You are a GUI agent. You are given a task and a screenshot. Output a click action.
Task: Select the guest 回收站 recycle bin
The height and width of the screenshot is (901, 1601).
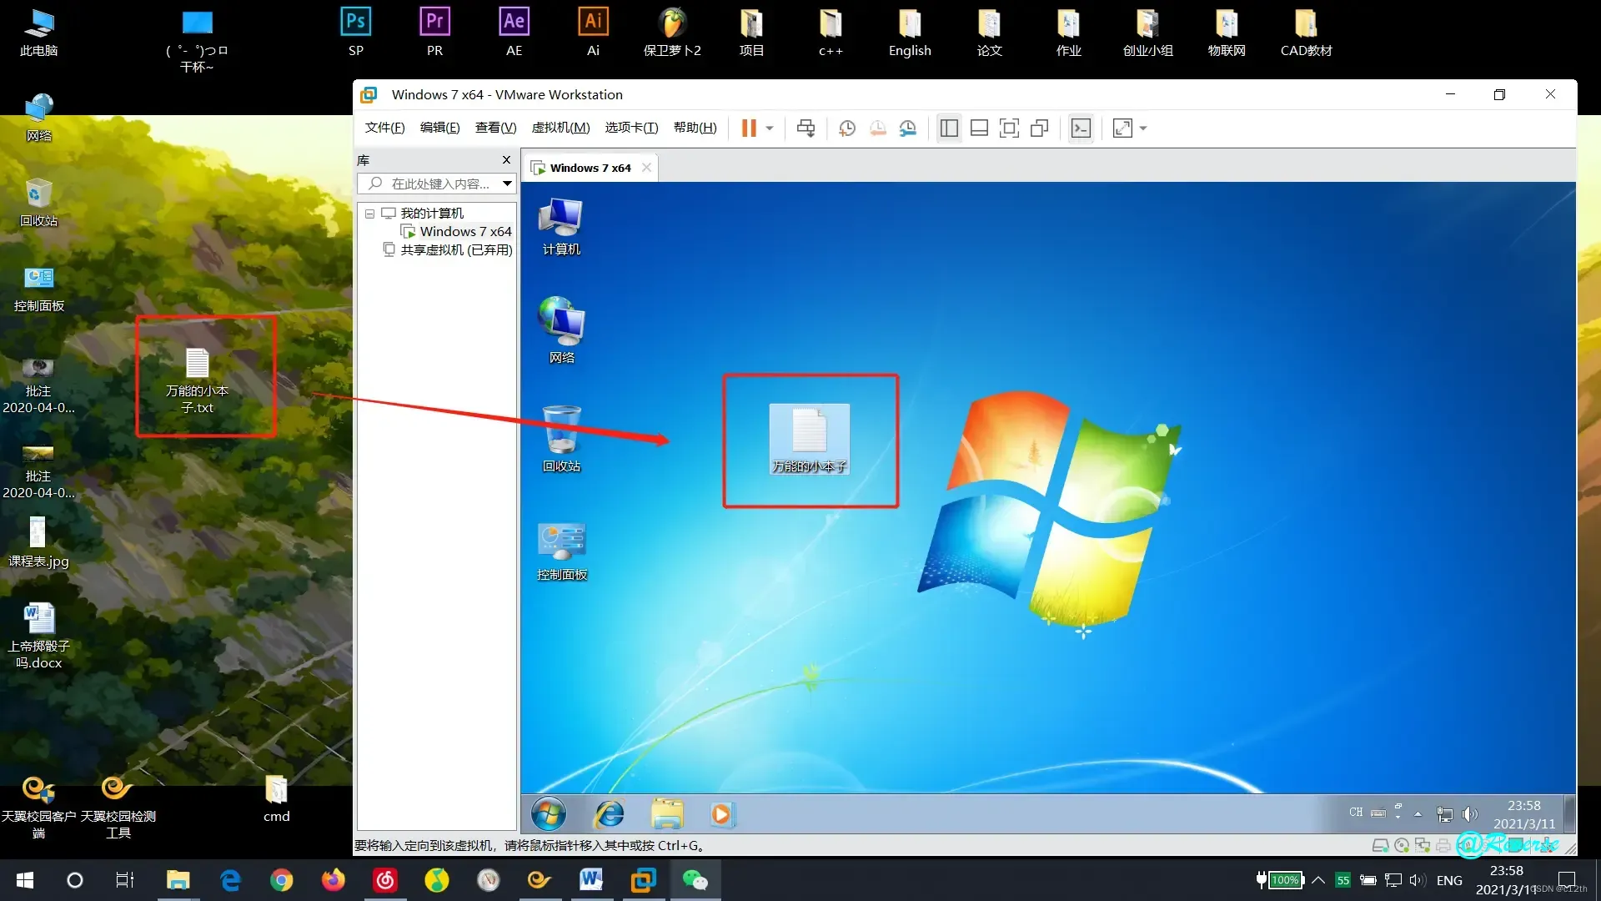561,440
